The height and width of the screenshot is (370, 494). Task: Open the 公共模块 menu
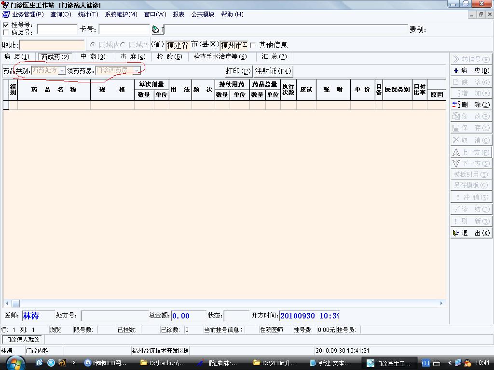[x=203, y=14]
